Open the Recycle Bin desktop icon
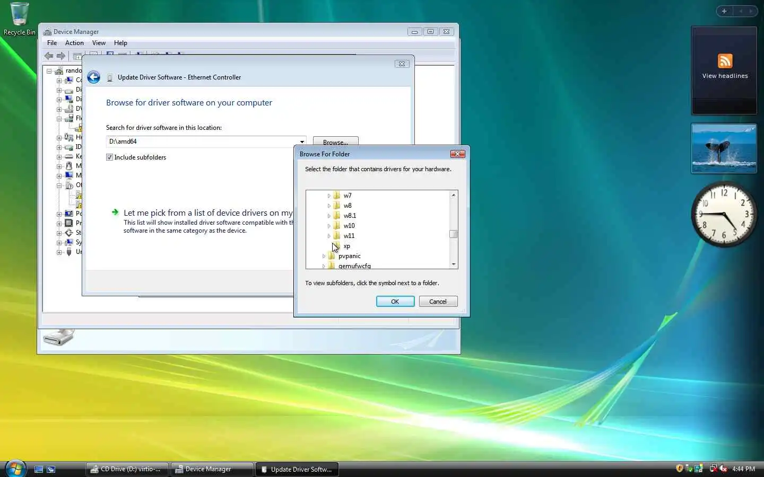Screen dimensions: 764x477 tap(19, 19)
